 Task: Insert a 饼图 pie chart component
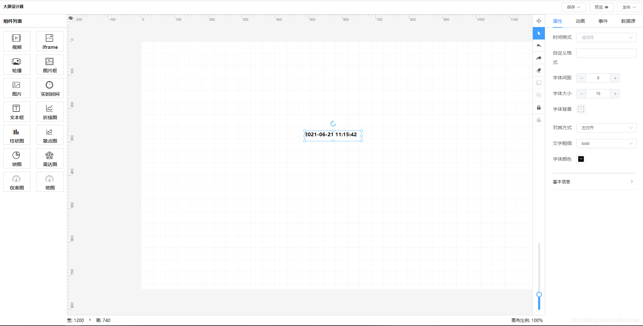[x=17, y=158]
